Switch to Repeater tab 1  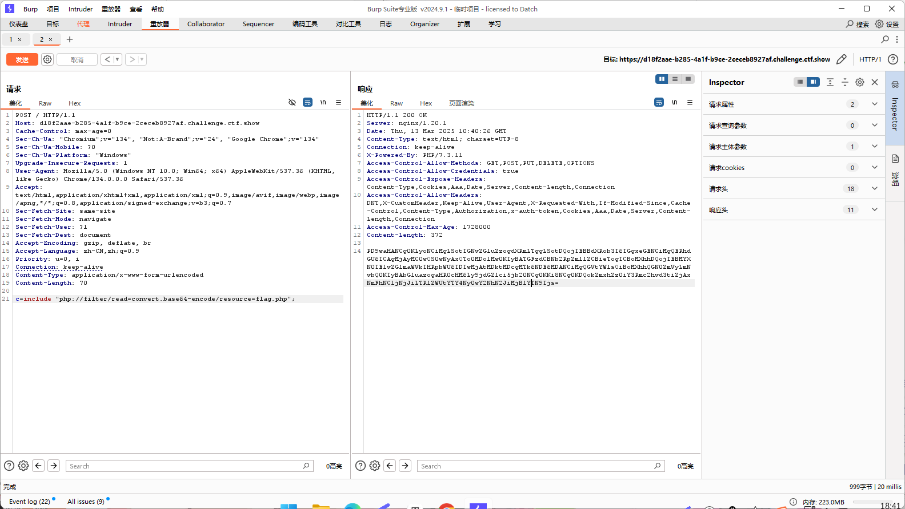(11, 39)
